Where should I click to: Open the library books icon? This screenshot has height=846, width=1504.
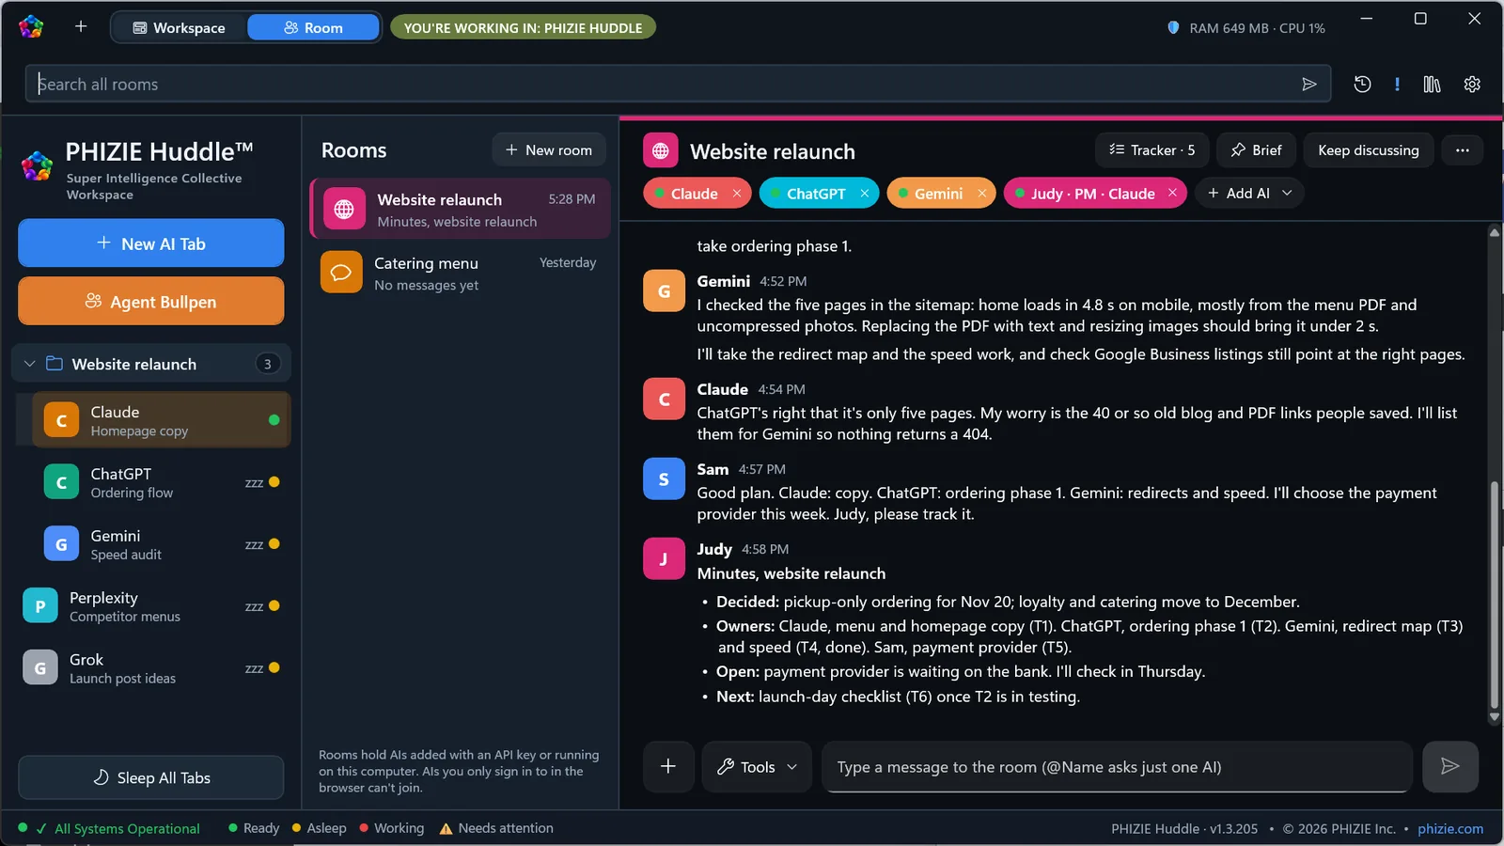click(x=1432, y=85)
